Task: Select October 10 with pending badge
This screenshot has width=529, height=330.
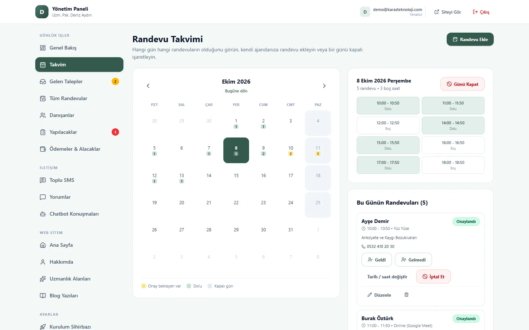Action: pos(291,150)
